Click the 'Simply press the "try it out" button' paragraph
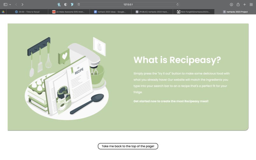This screenshot has width=256, height=160. pyautogui.click(x=182, y=83)
